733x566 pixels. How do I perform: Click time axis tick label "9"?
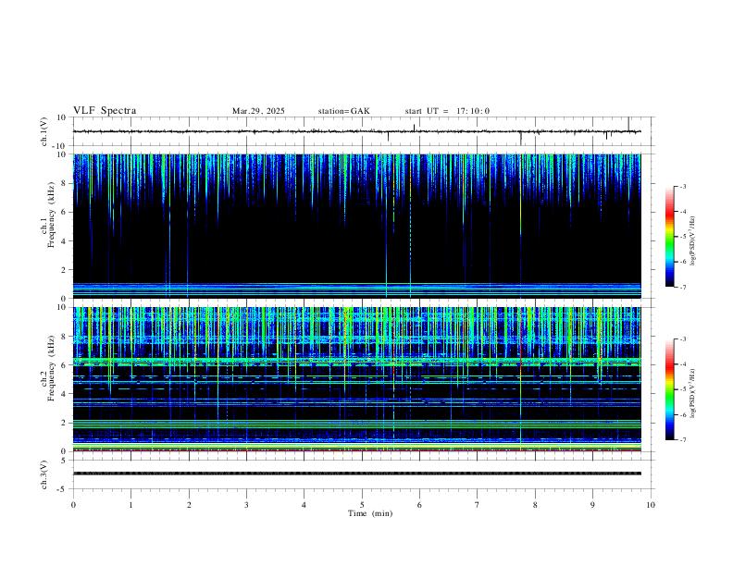point(592,505)
